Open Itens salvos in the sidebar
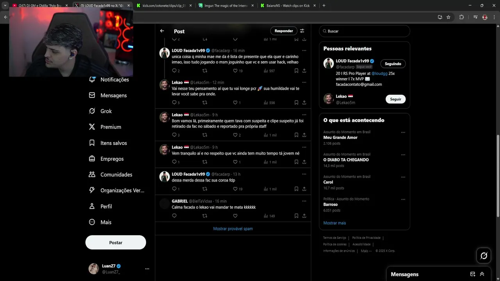 coord(108,143)
